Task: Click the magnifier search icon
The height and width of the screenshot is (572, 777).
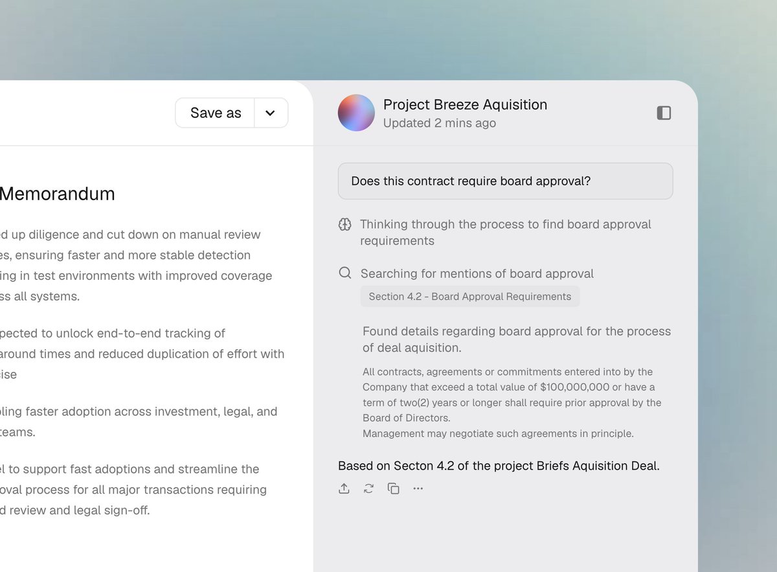Action: pos(345,273)
